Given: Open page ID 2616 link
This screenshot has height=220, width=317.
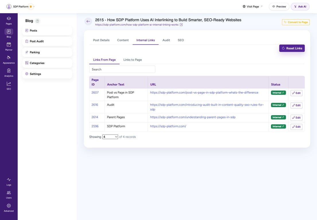Looking at the screenshot, I should [95, 105].
